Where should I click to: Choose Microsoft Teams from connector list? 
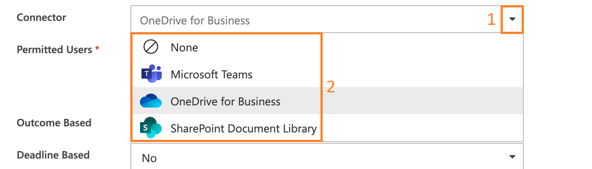pyautogui.click(x=212, y=74)
